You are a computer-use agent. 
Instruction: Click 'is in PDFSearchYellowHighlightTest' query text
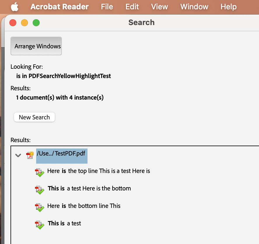63,76
